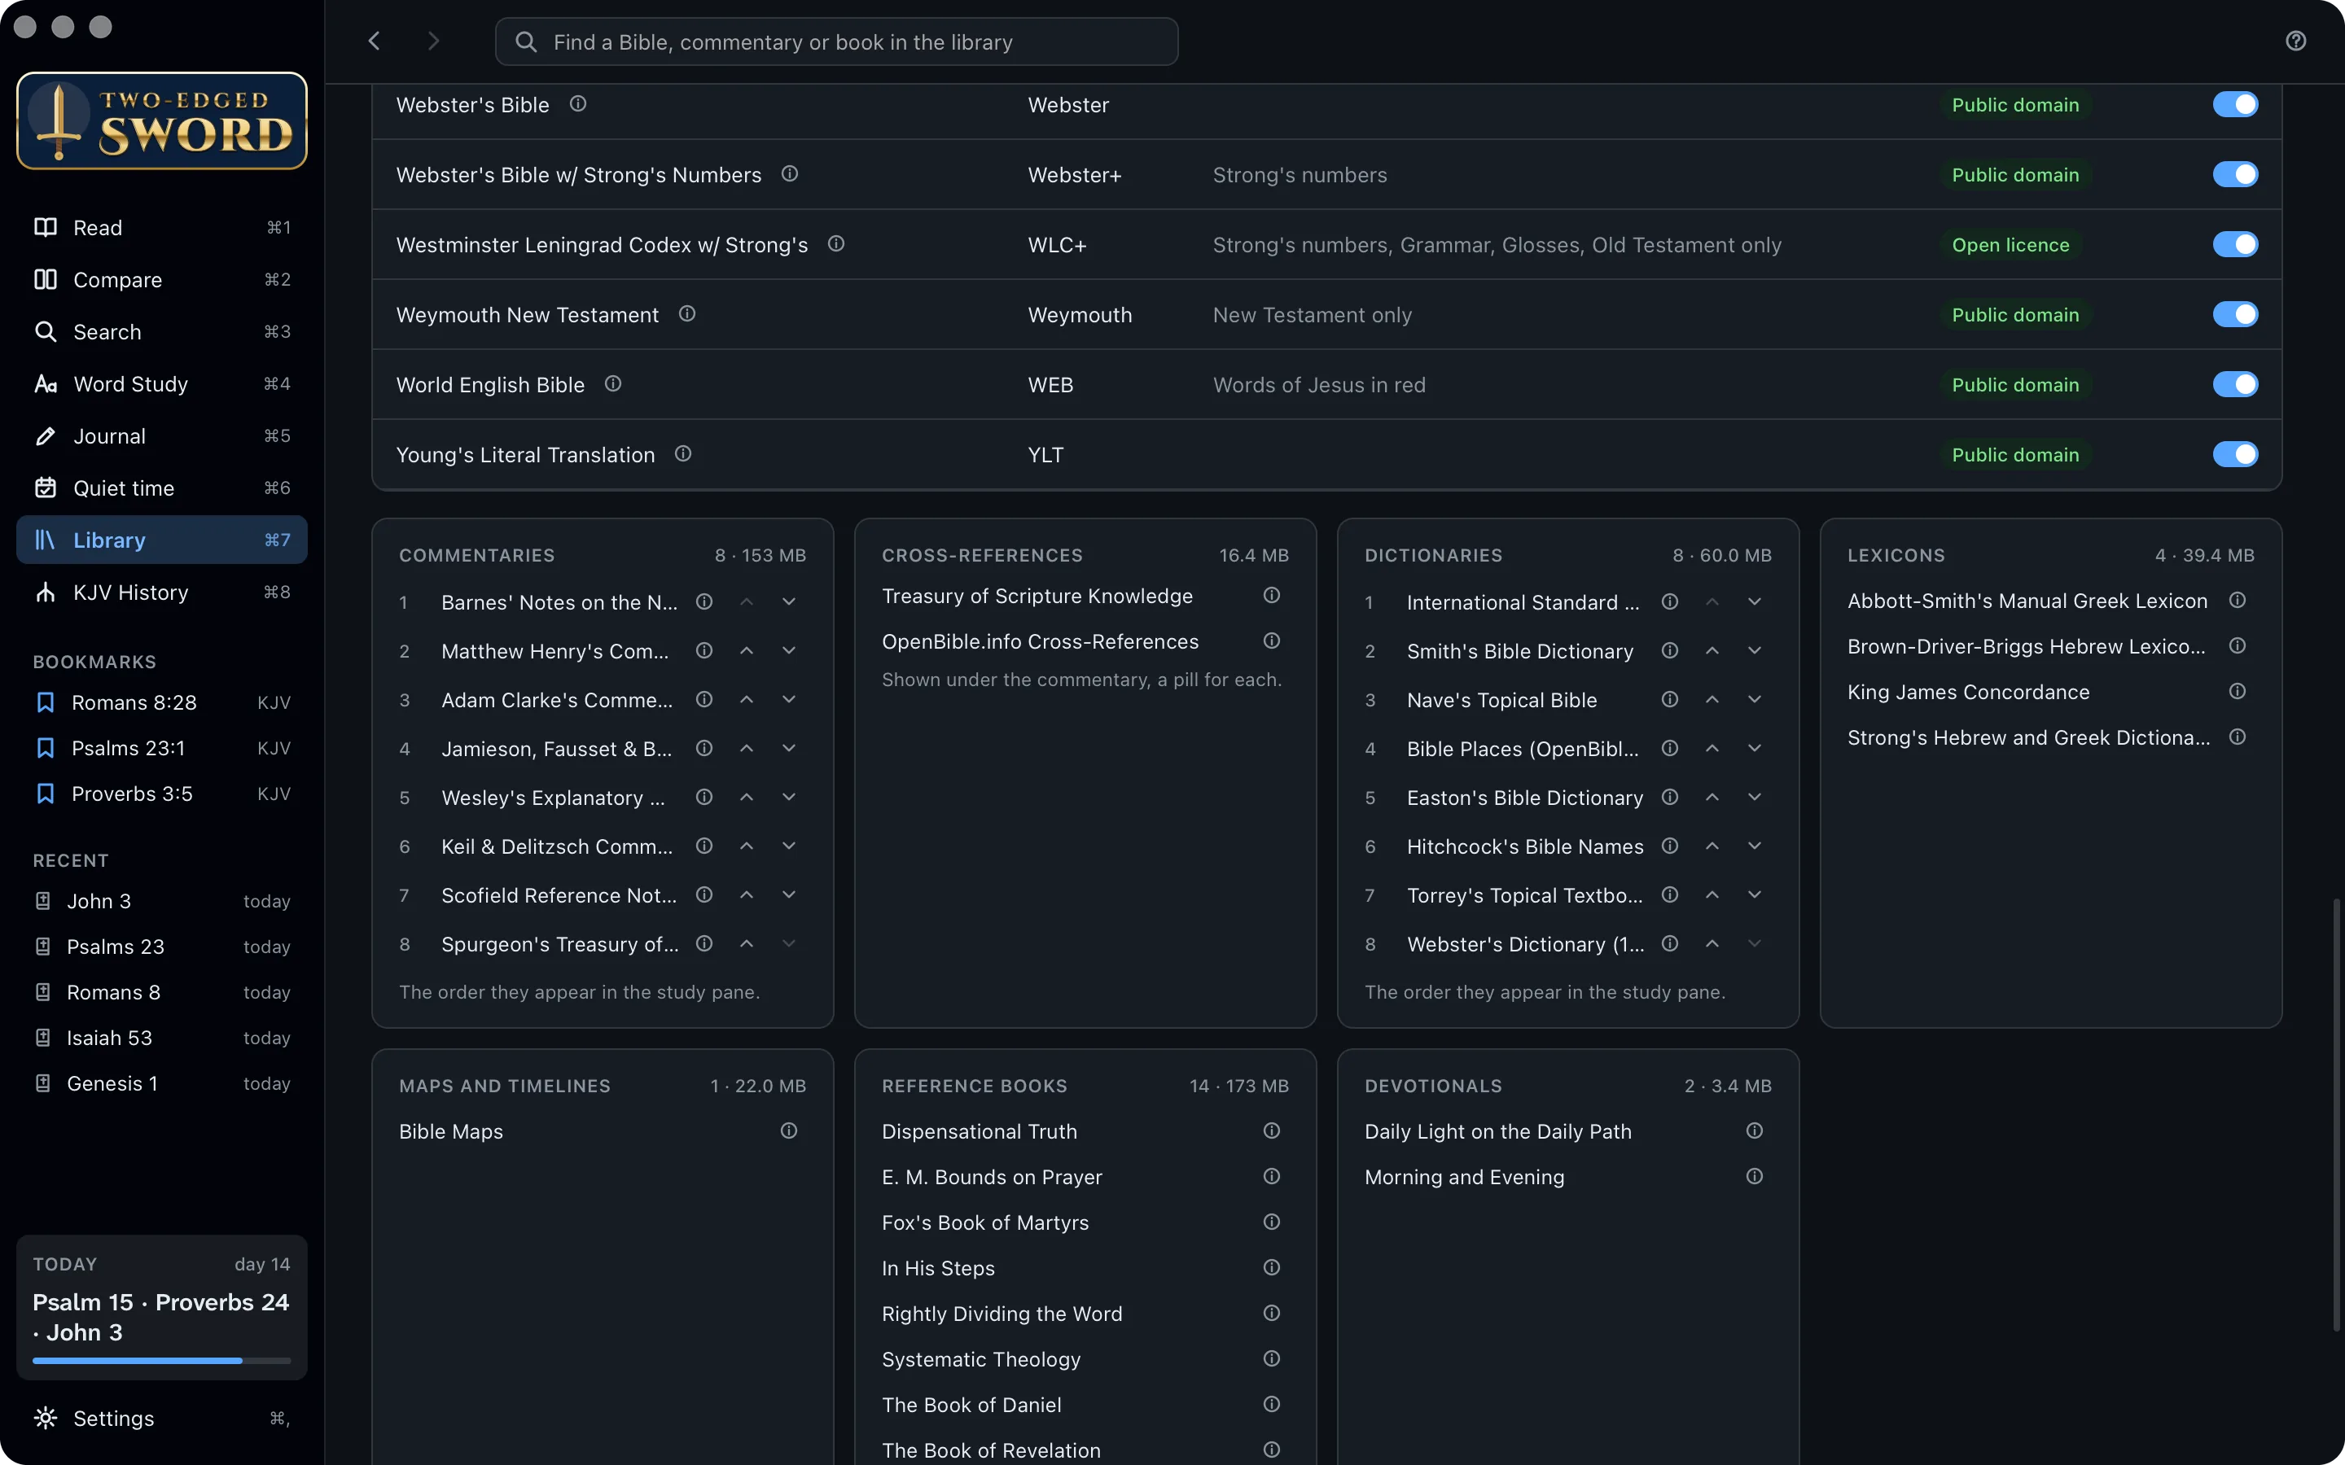Go to KJV History
Image resolution: width=2345 pixels, height=1465 pixels.
(x=162, y=592)
